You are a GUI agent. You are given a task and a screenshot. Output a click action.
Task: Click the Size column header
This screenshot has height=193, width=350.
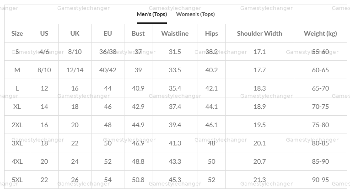(17, 33)
